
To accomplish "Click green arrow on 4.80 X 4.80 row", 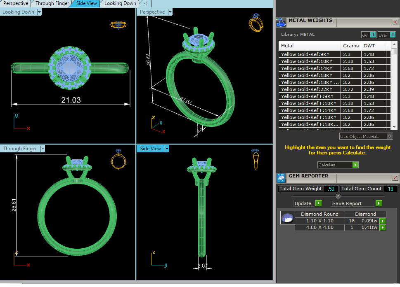I will 383,227.
